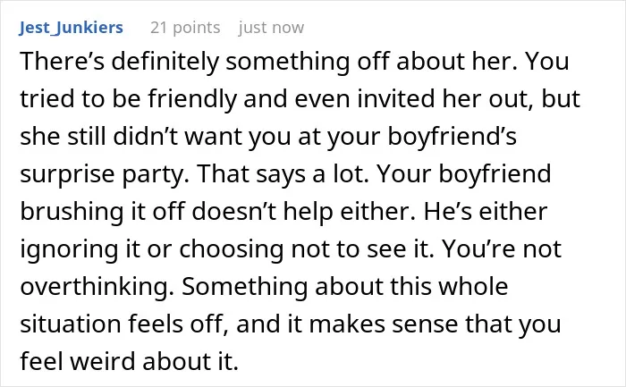Click the word 'invited' in the comment
Viewport: 626px width, 387px height.
click(396, 99)
